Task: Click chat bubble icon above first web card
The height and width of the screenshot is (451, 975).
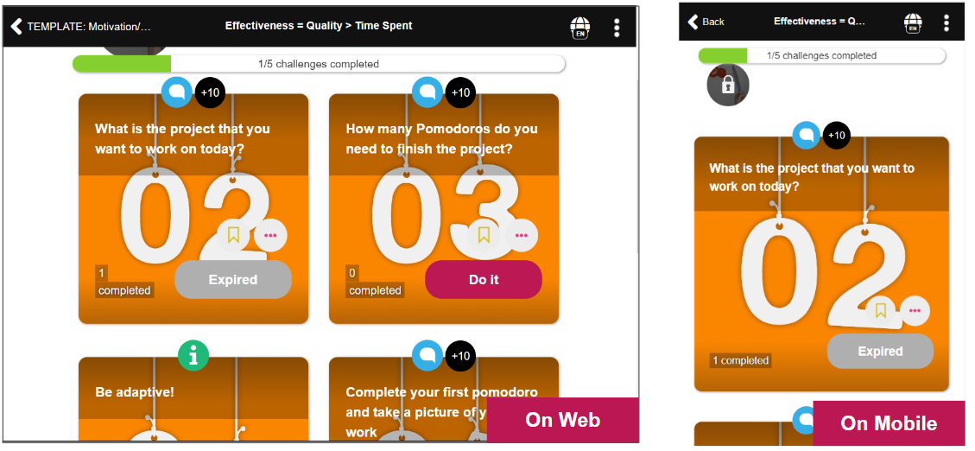Action: (x=176, y=92)
